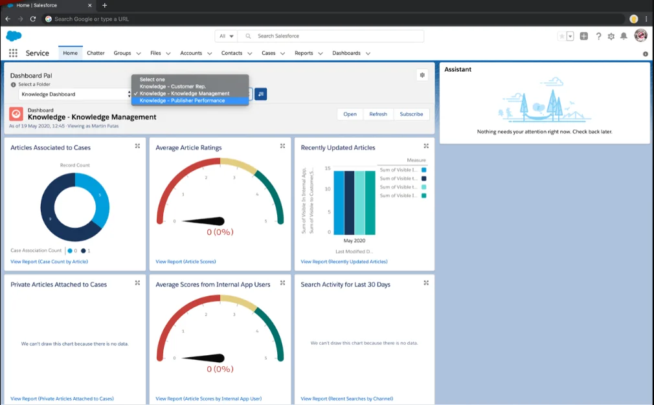Open the user profile avatar
Viewport: 654px width, 405px height.
(640, 36)
